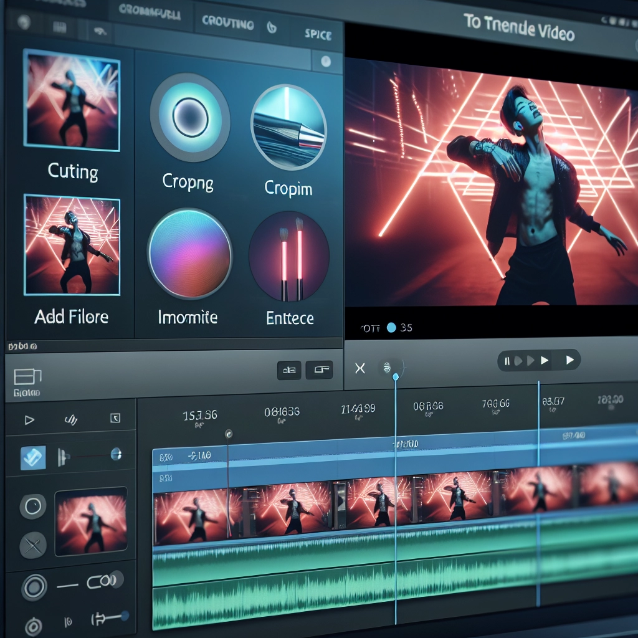Switch to the Crouting tab
638x638 pixels.
tap(227, 24)
